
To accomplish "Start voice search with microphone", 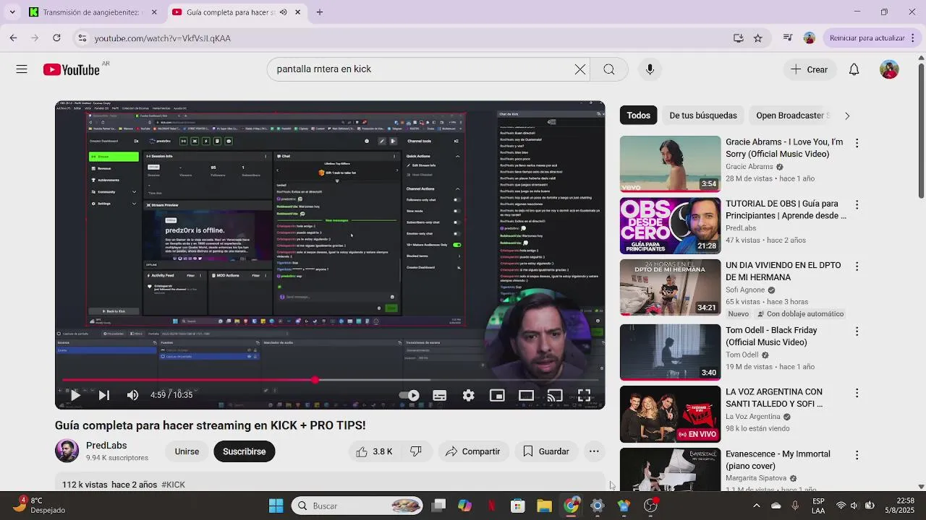I will coord(650,69).
